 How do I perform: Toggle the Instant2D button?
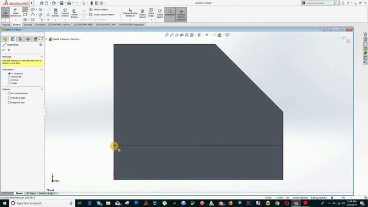pyautogui.click(x=170, y=14)
